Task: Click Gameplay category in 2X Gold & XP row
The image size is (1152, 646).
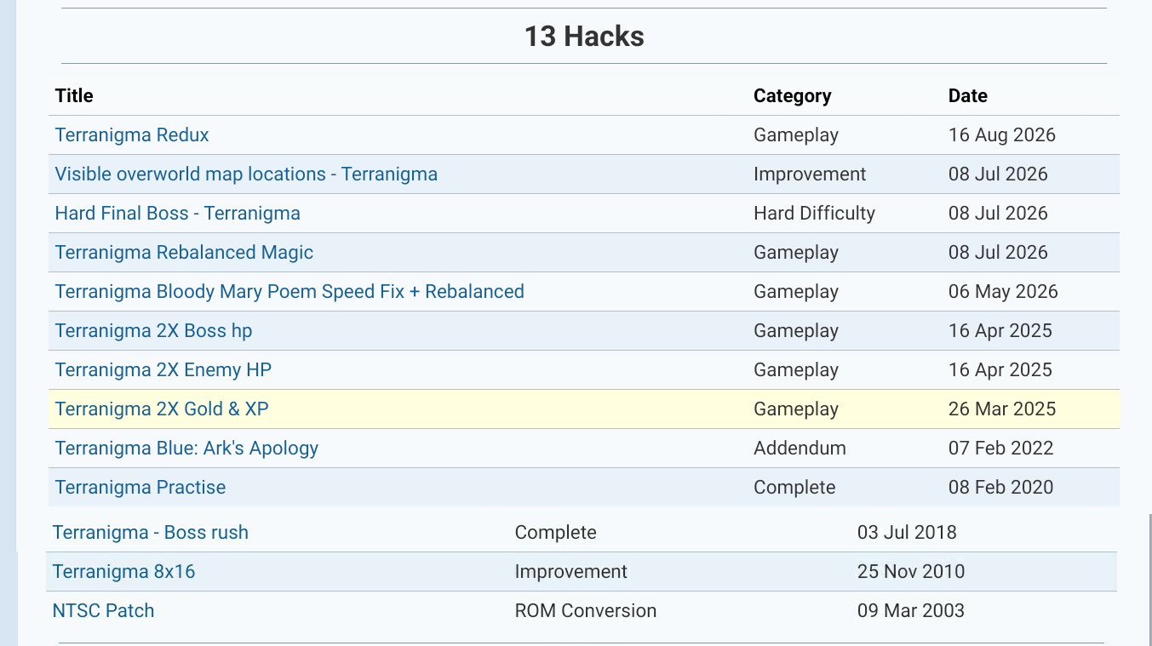Action: (x=796, y=409)
